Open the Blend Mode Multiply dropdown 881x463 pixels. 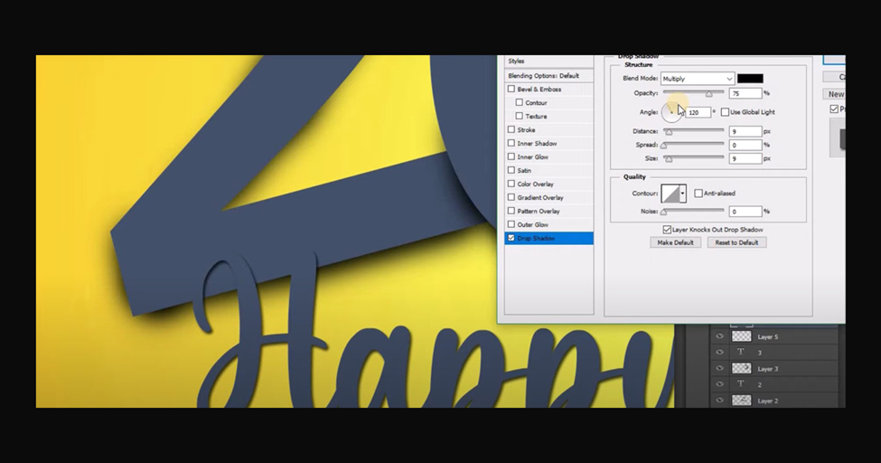[698, 79]
